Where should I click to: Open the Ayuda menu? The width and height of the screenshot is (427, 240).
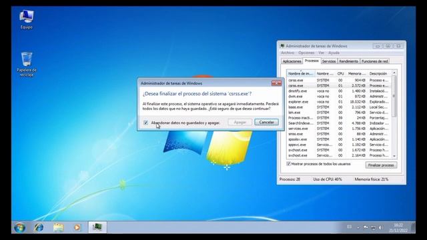tap(334, 53)
